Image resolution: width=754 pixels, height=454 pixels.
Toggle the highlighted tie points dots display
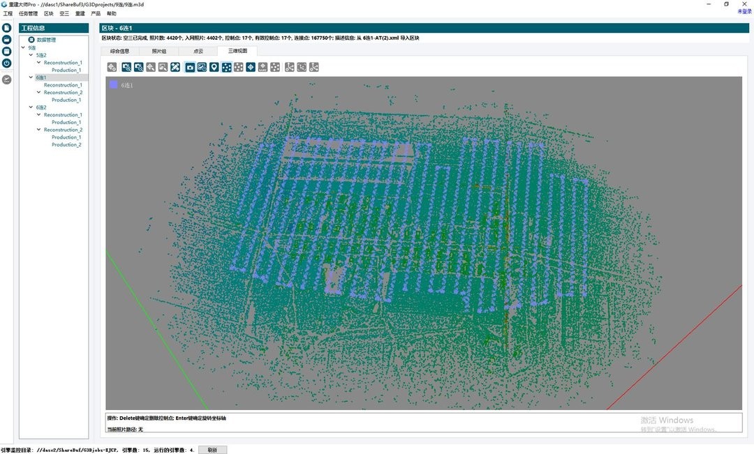(x=227, y=67)
